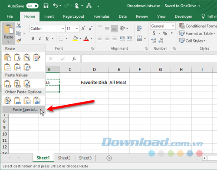
Task: Apply the red Font Color
Action: pyautogui.click(x=86, y=38)
